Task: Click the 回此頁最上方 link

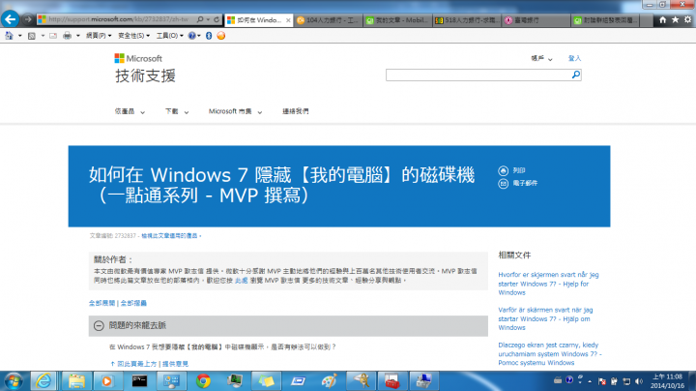Action: point(136,364)
